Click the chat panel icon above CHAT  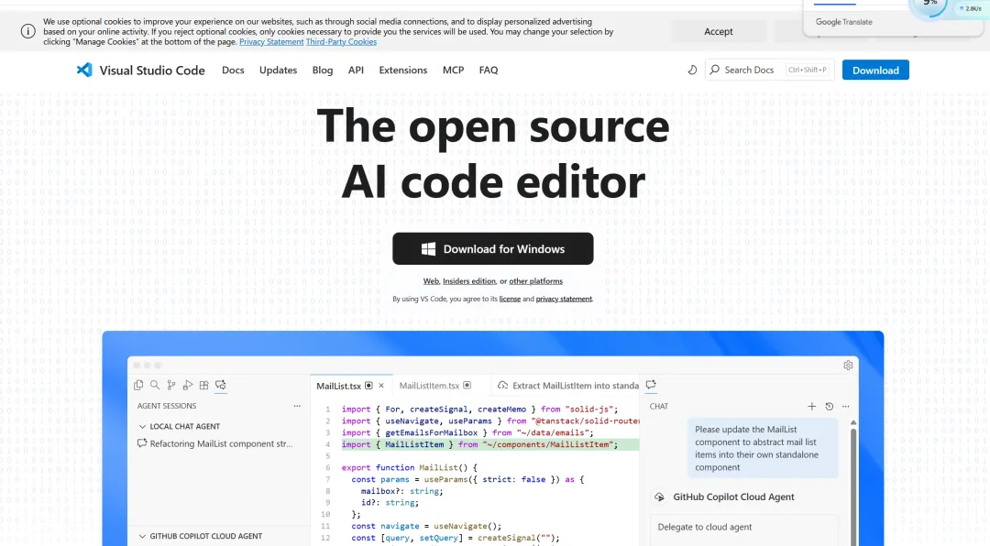click(651, 385)
